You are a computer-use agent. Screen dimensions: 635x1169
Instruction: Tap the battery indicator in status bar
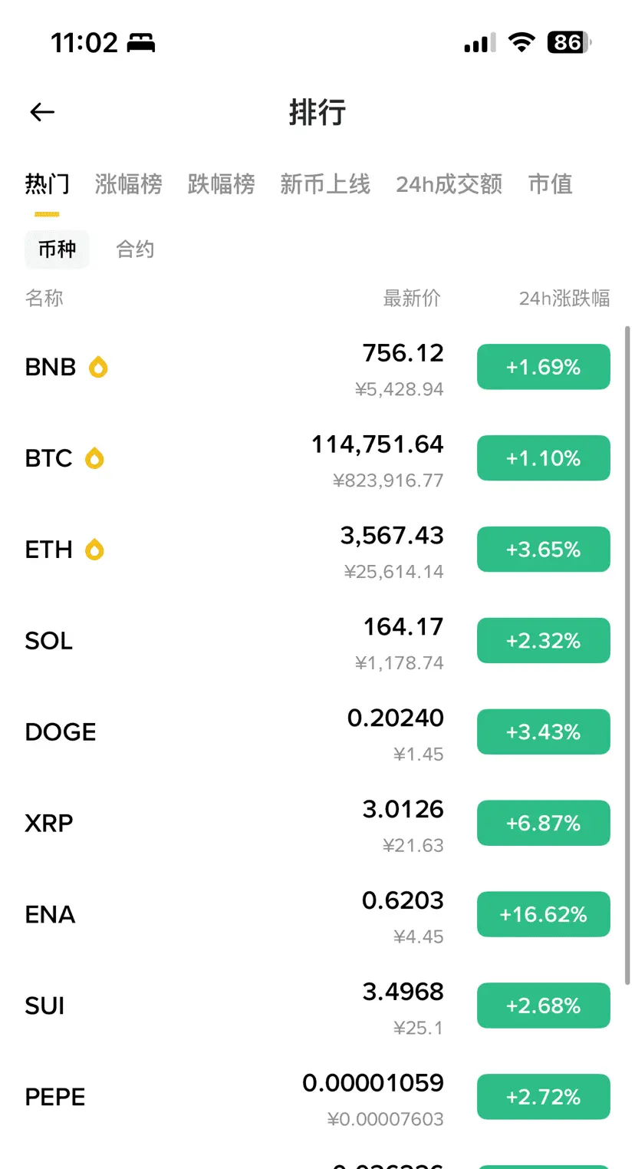[x=569, y=42]
